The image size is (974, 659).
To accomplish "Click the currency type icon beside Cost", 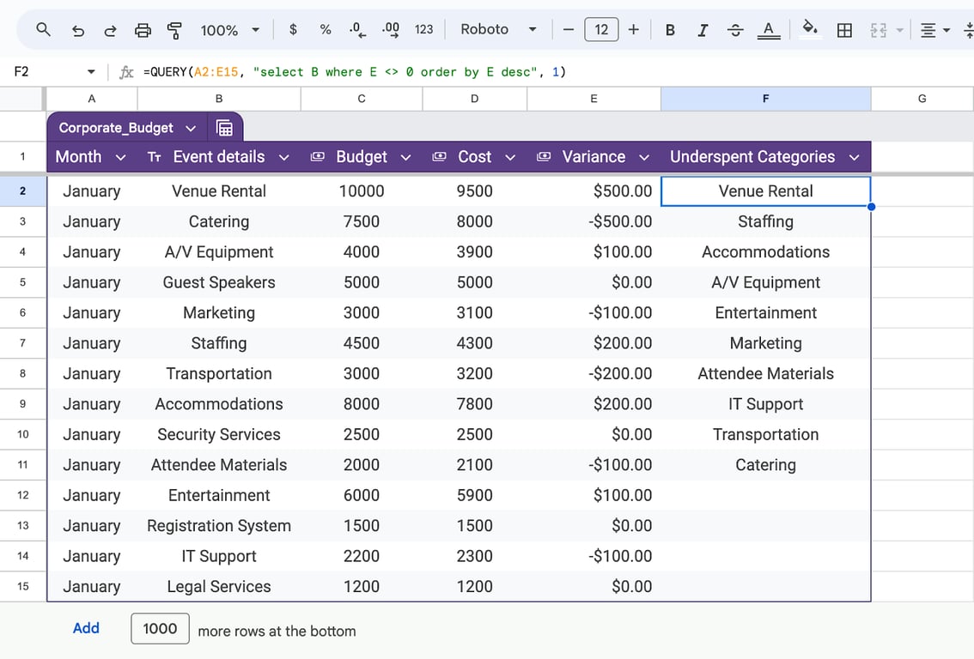I will coord(439,157).
